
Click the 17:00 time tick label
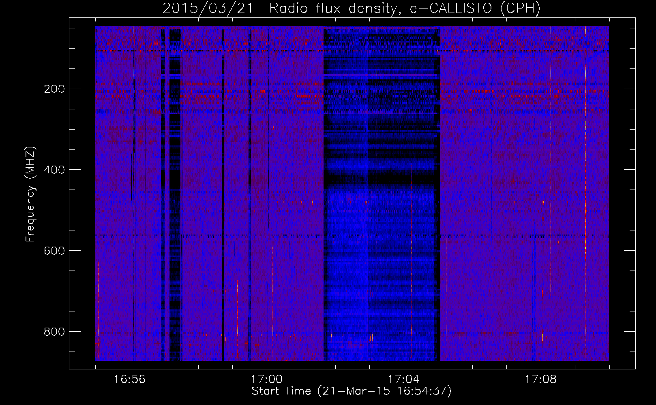coord(267,379)
